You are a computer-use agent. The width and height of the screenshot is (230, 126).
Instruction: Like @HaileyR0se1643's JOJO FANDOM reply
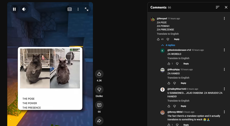point(169,106)
